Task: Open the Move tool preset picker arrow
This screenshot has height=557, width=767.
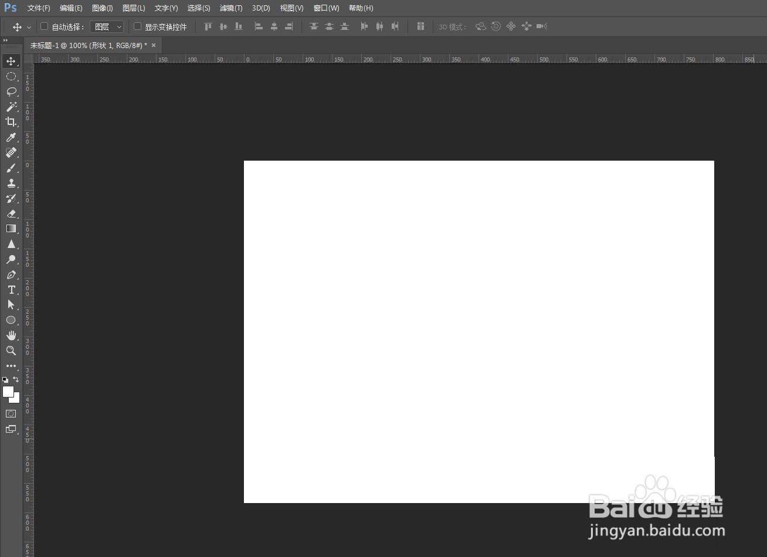Action: coord(29,27)
